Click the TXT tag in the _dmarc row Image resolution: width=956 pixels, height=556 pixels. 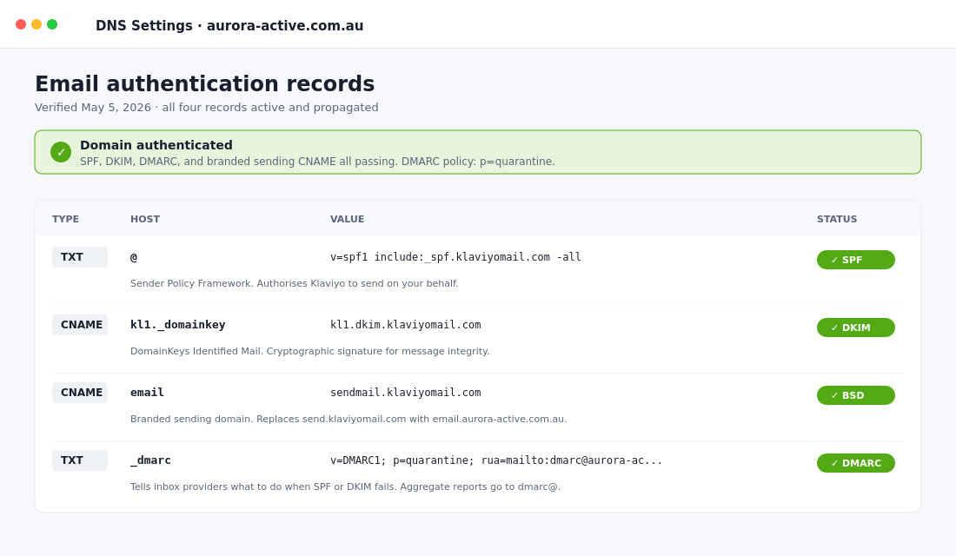pyautogui.click(x=80, y=460)
